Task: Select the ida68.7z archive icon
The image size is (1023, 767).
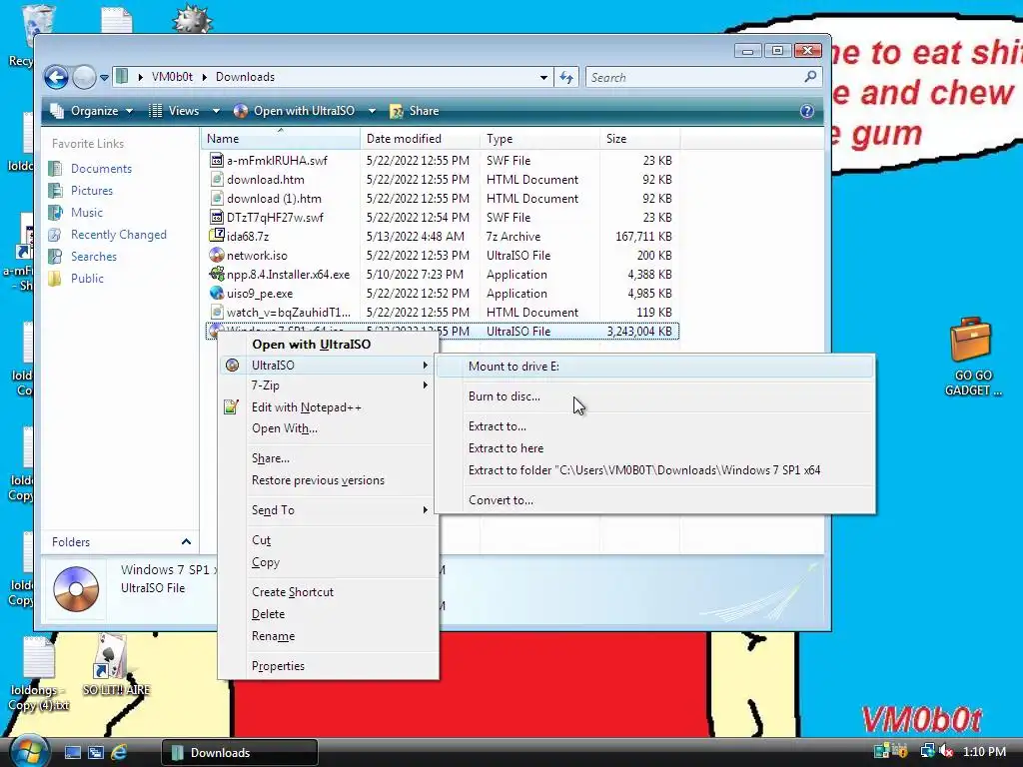Action: pyautogui.click(x=217, y=236)
